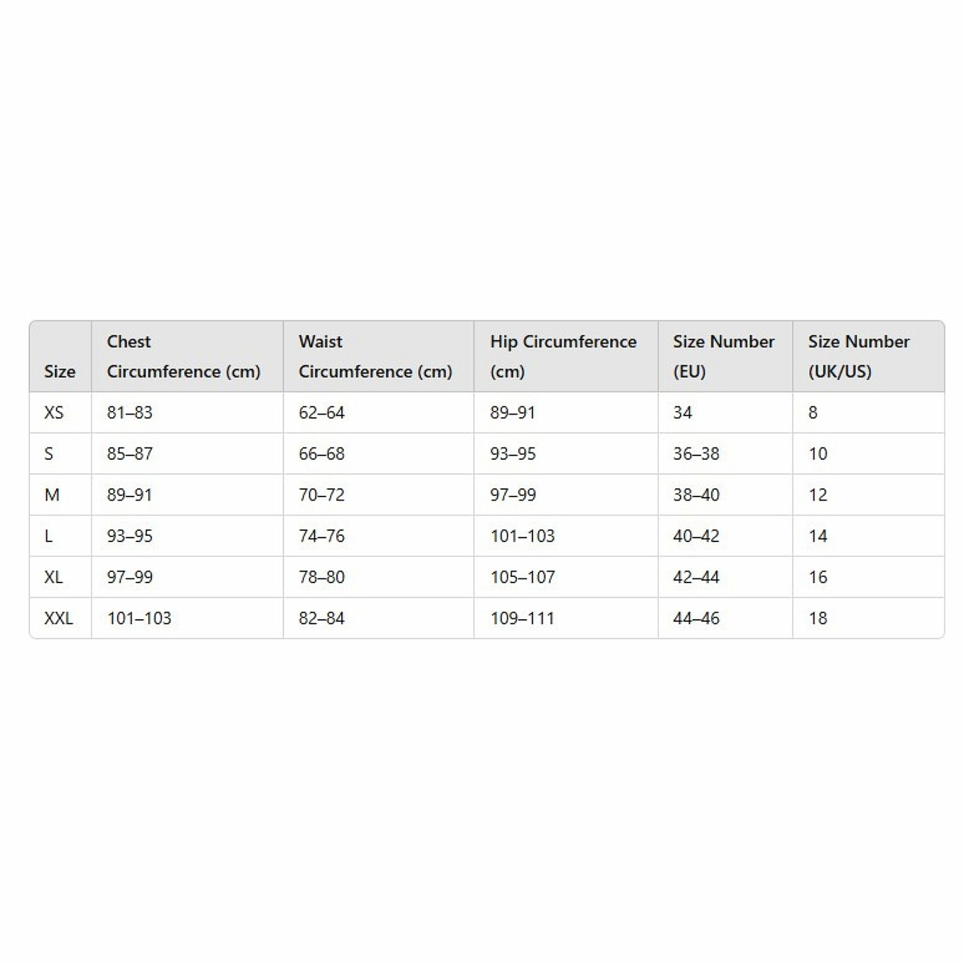The image size is (964, 964).
Task: Click the Size Number (EU) header
Action: coord(724,357)
